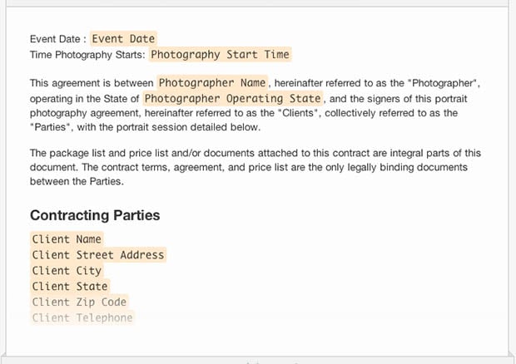516x364 pixels.
Task: Select the Photographer Operating State placeholder
Action: tap(233, 98)
